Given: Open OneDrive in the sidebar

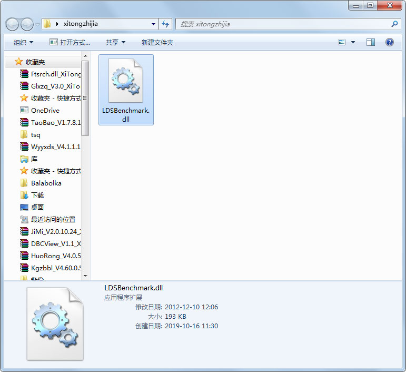Looking at the screenshot, I should coord(45,111).
